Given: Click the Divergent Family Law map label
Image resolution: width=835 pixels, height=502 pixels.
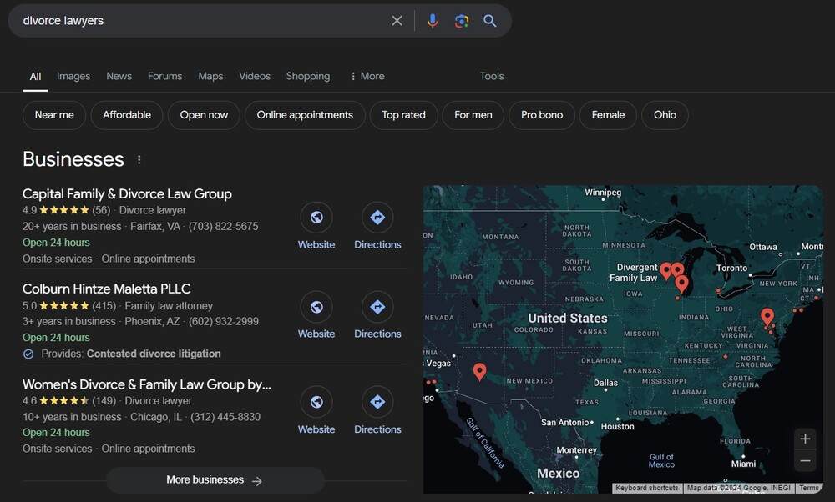Looking at the screenshot, I should [x=634, y=273].
